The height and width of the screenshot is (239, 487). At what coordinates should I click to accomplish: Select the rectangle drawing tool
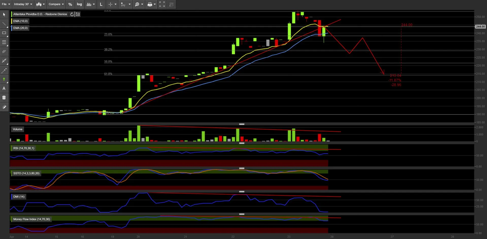pos(4,33)
